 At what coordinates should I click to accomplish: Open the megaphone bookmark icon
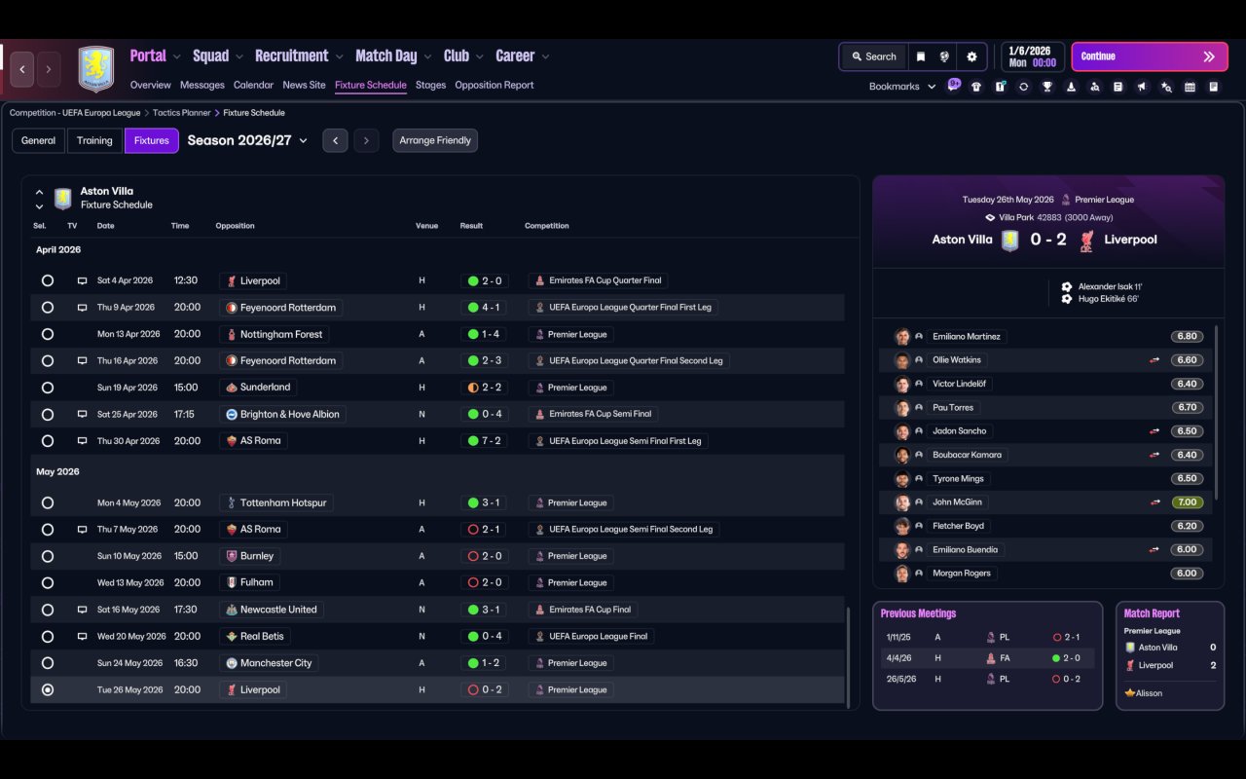click(x=1142, y=87)
